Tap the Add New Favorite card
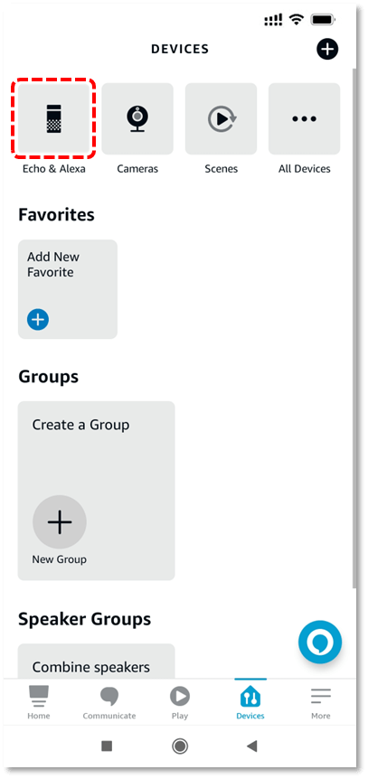 68,289
